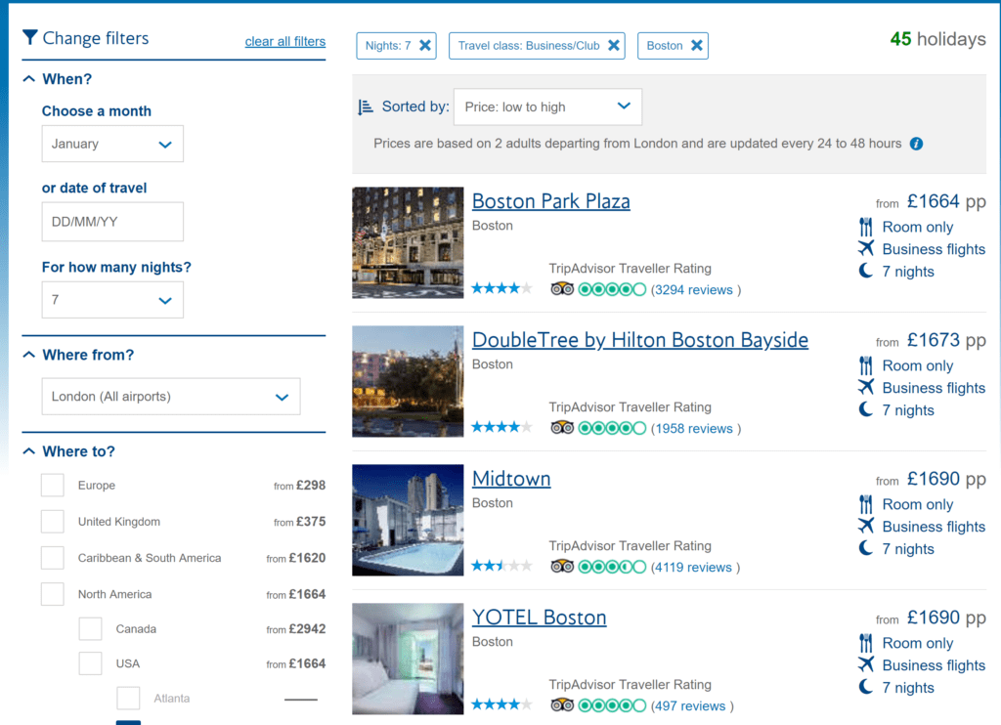The image size is (1001, 725).
Task: Click cutlery icon of DoubleTree Bayside listing
Action: coord(866,365)
